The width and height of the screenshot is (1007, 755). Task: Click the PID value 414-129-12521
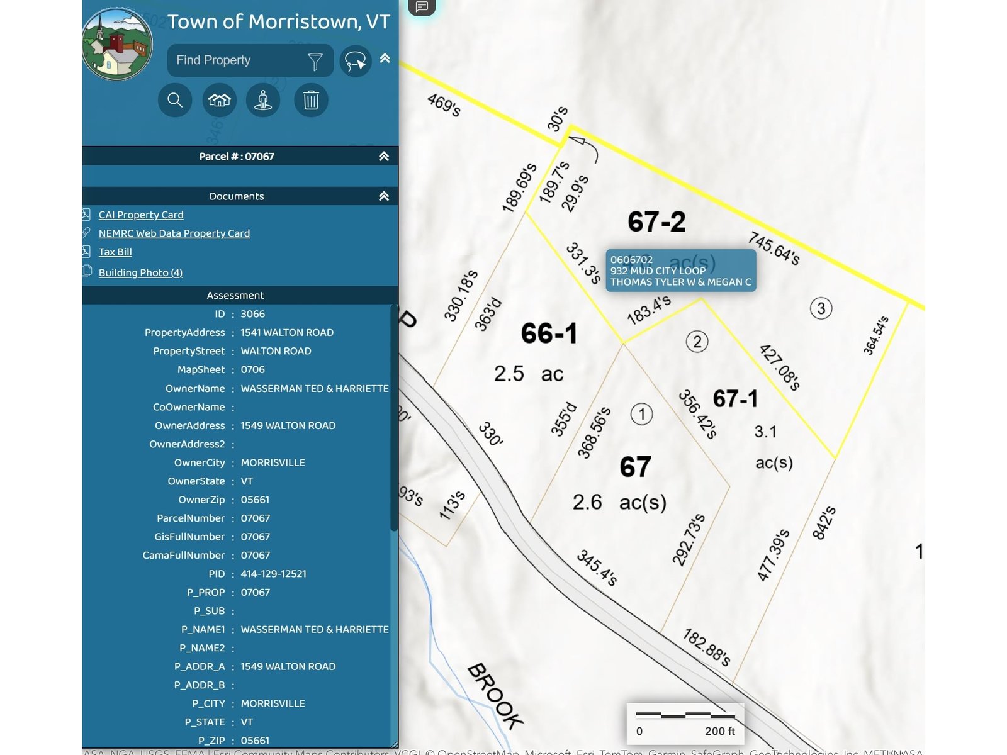click(x=273, y=574)
